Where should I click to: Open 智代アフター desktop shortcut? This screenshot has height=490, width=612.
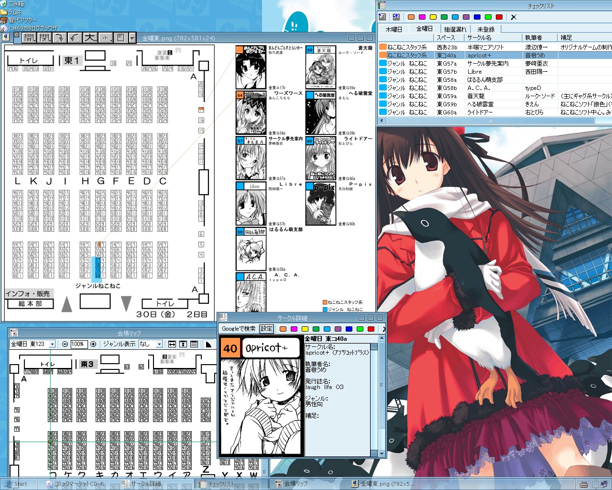pyautogui.click(x=19, y=20)
